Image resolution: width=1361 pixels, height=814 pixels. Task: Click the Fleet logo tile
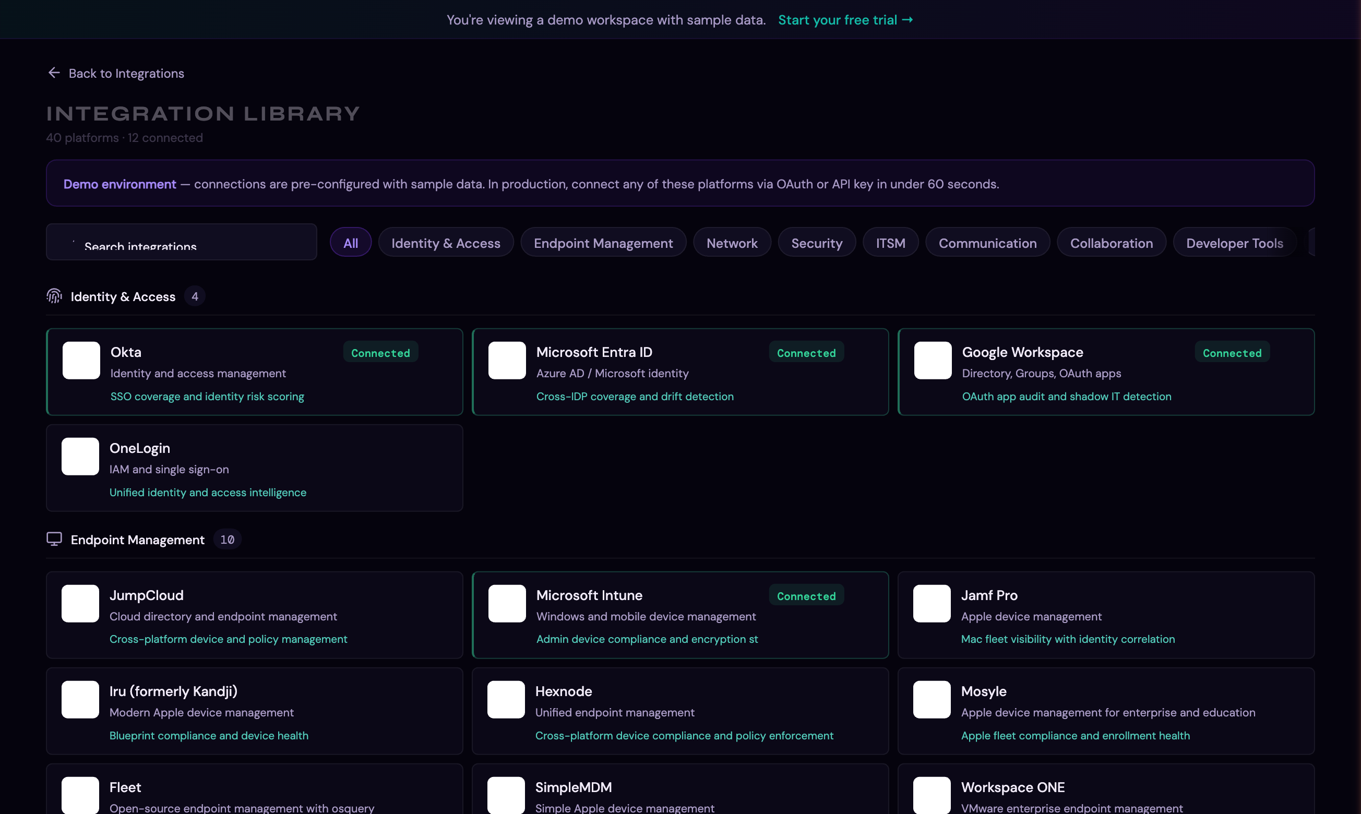(80, 795)
